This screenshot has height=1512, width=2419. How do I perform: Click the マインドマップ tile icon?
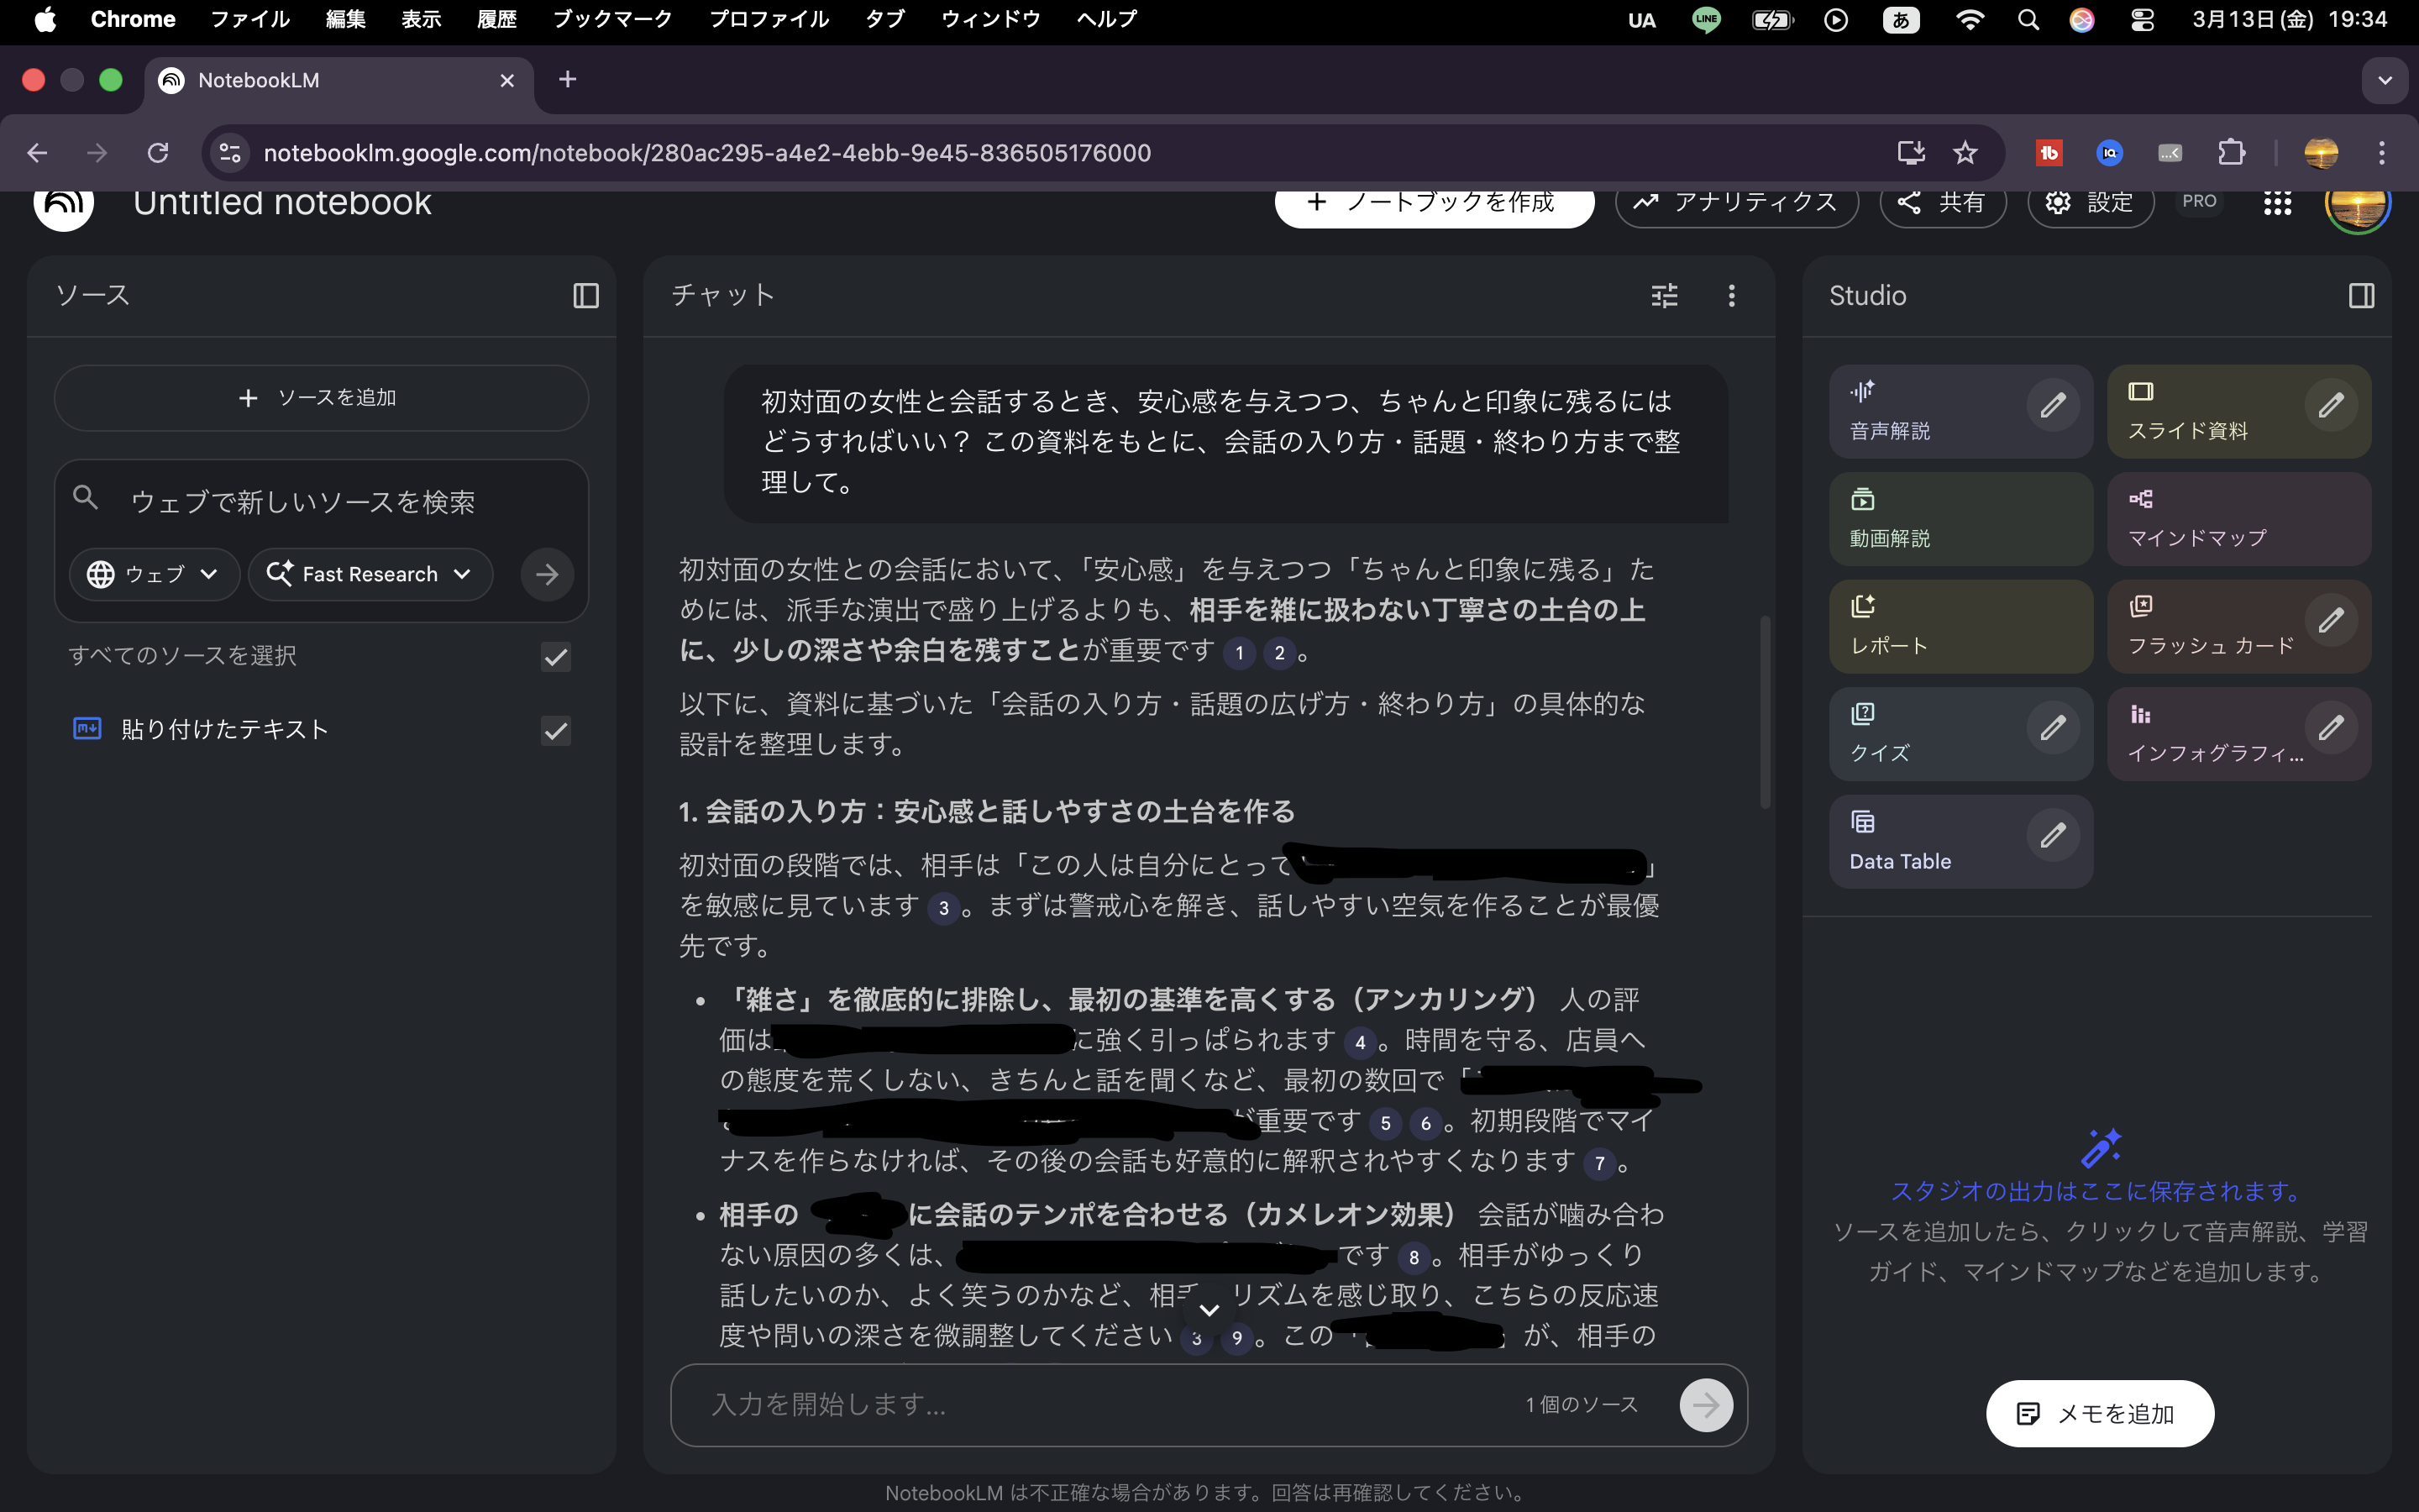coord(2140,499)
